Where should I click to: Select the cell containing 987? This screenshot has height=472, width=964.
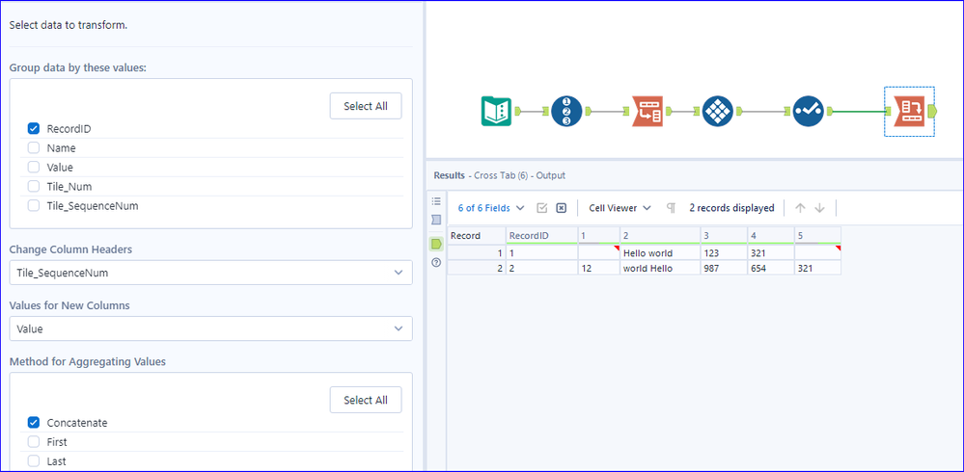click(x=724, y=268)
